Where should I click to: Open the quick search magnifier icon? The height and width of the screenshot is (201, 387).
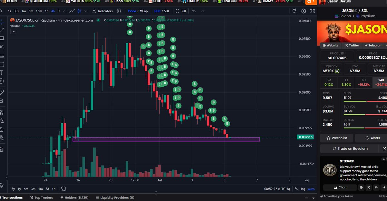(x=295, y=11)
